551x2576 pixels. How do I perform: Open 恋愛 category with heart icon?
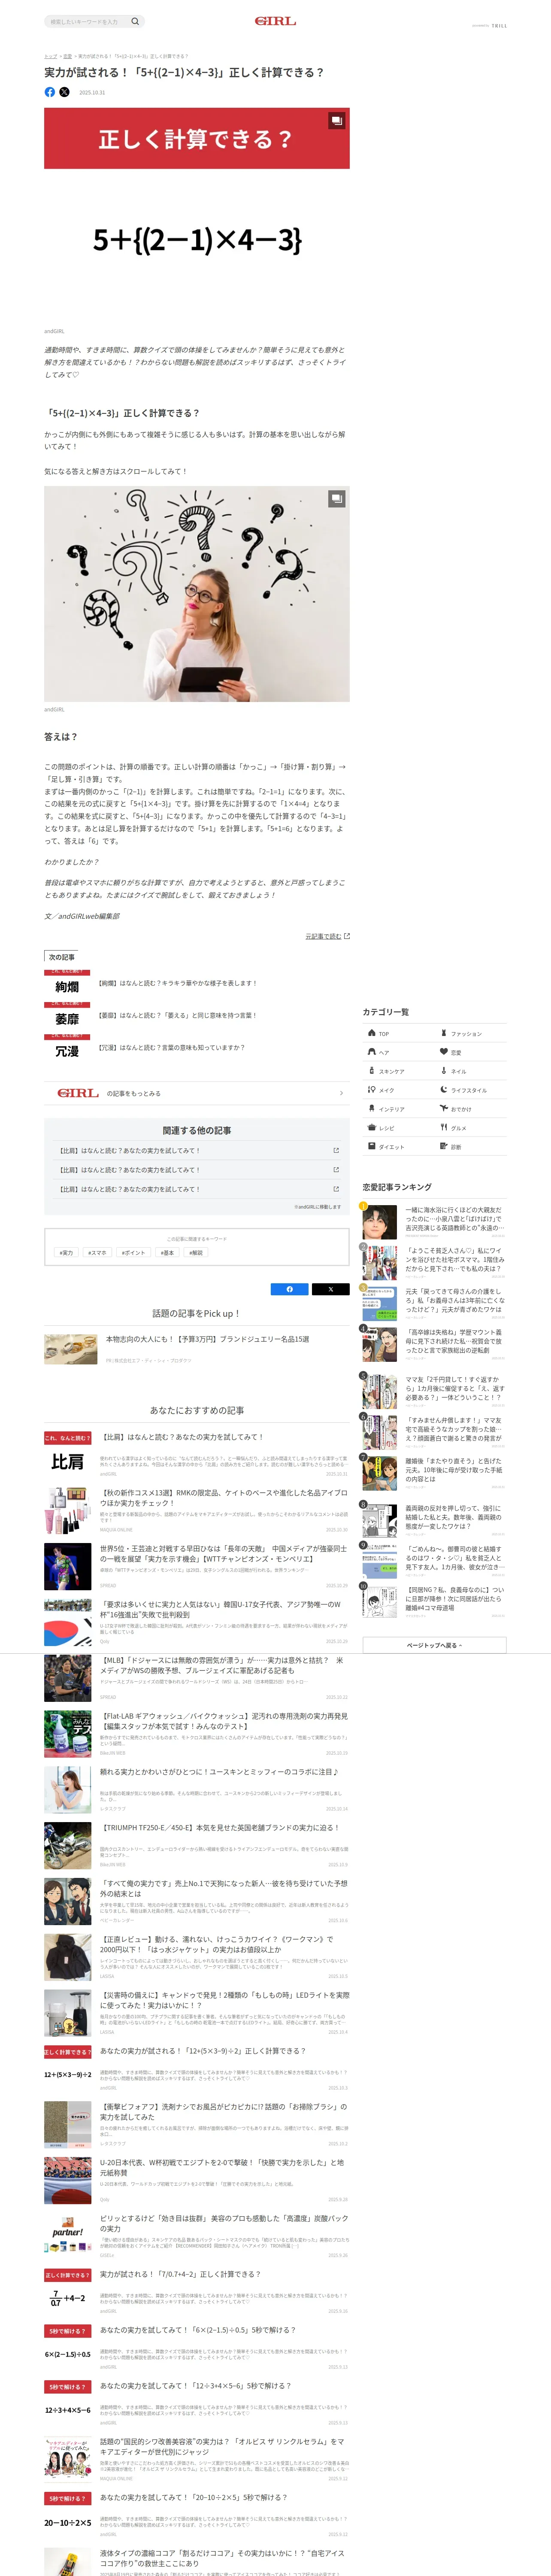[x=471, y=1052]
